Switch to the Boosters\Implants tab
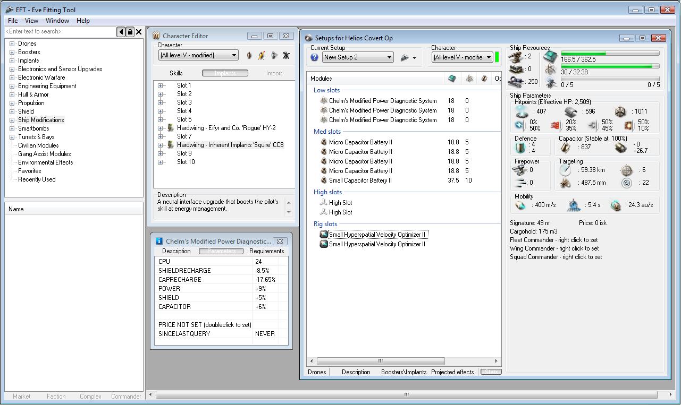This screenshot has height=405, width=681. 403,372
